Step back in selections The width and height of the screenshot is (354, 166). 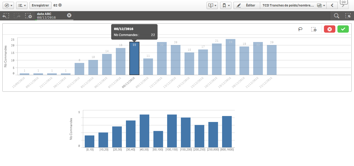(6, 16)
